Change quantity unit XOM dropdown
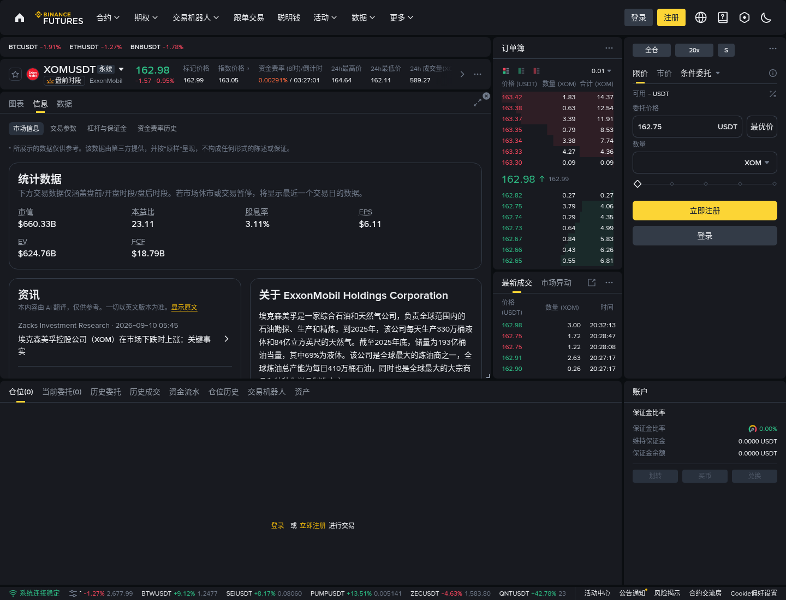 point(757,163)
